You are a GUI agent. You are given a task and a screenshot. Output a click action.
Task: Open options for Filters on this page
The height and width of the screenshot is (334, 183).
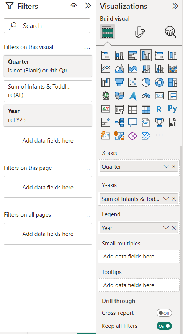[x=87, y=169]
